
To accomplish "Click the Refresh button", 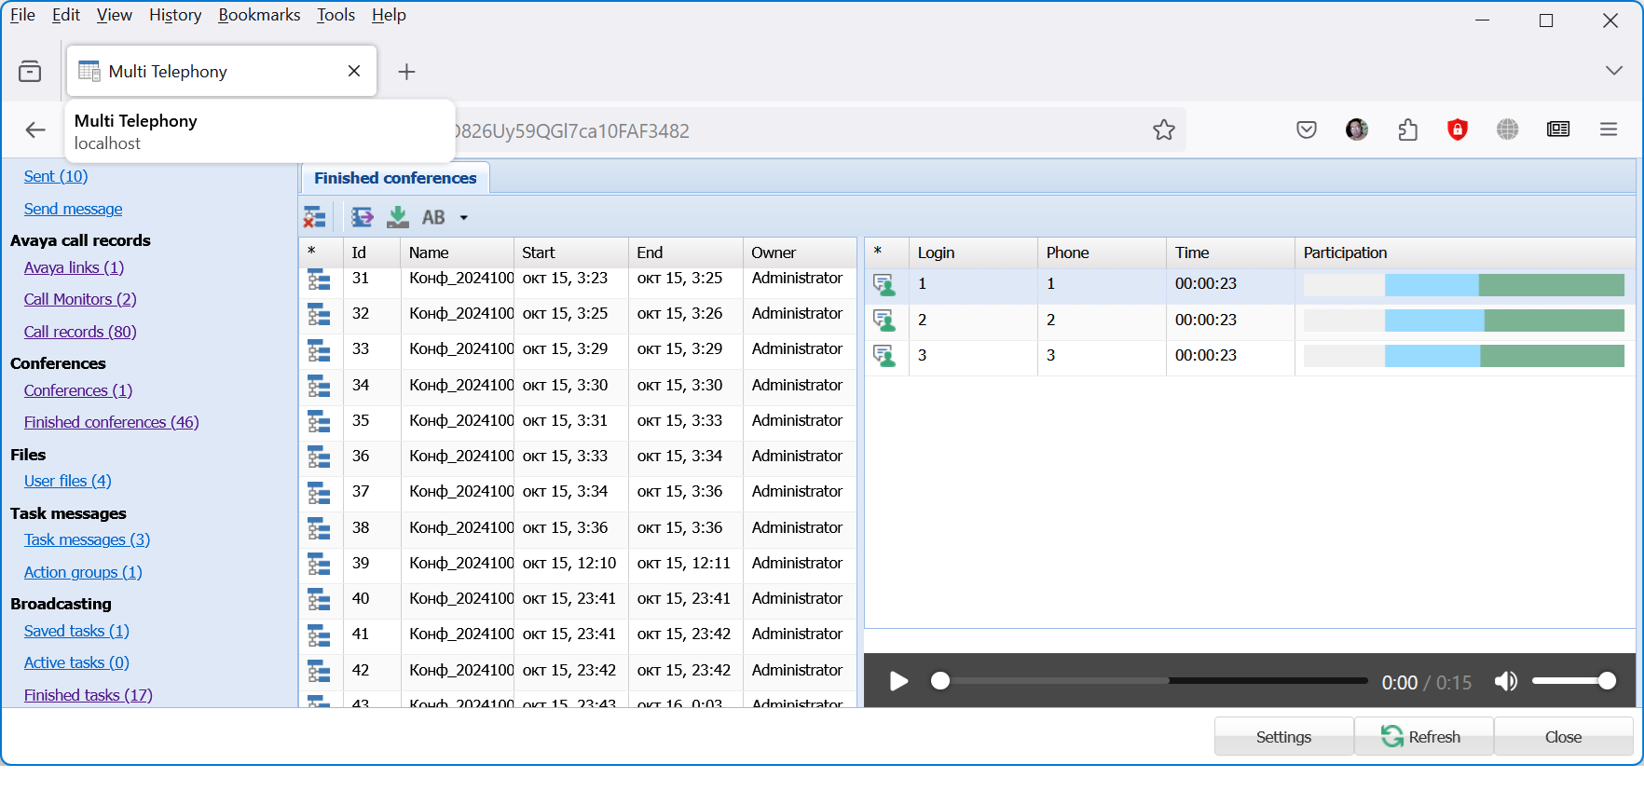I will coord(1422,737).
